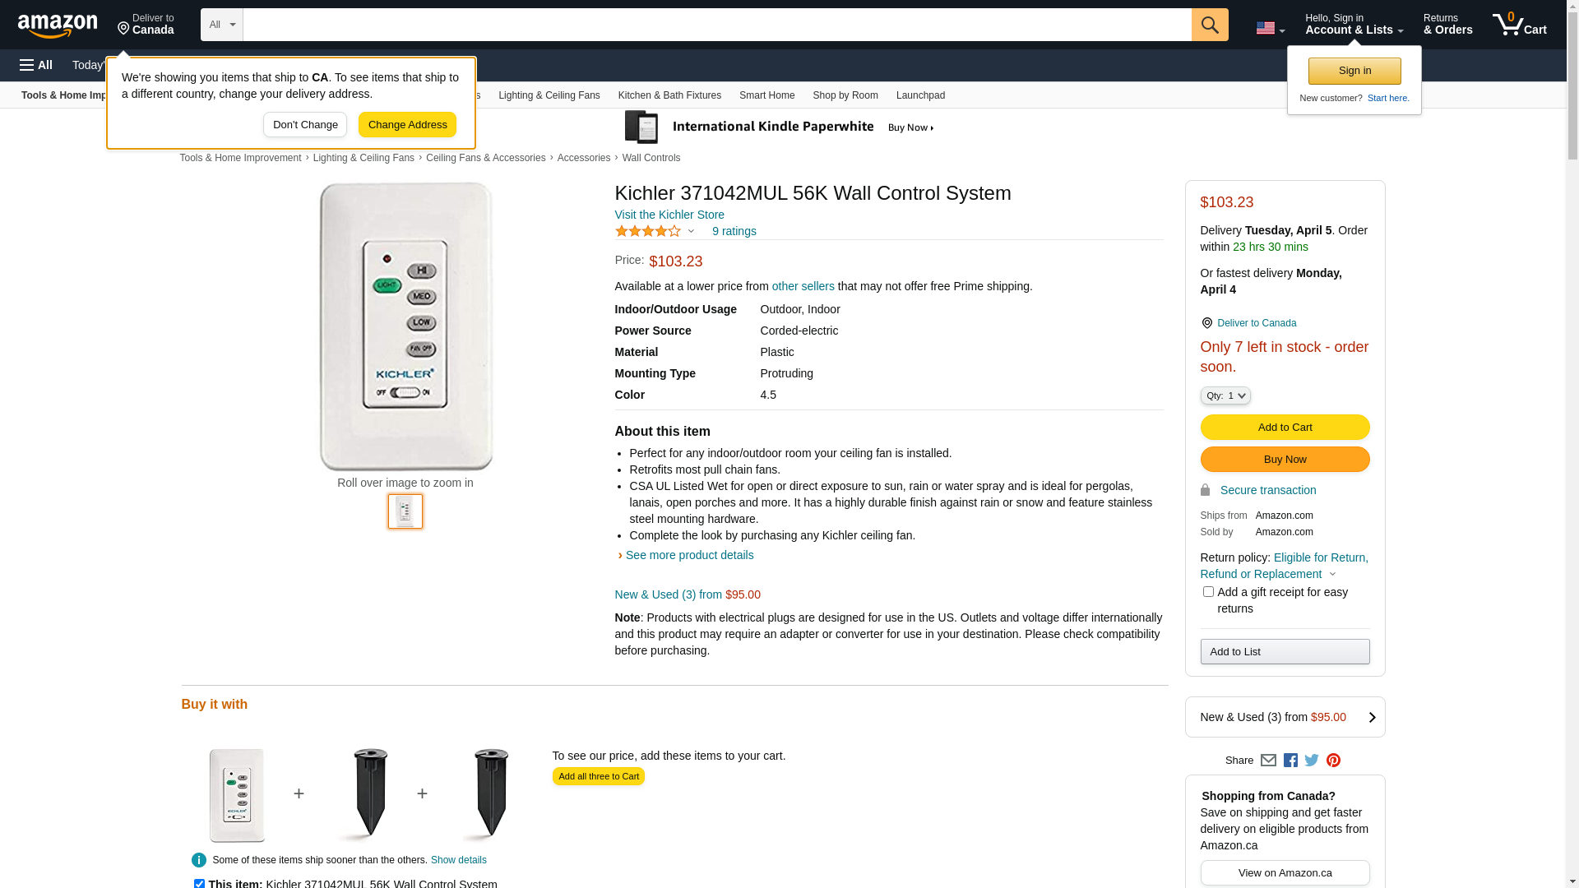Open Smart Home category tab
The image size is (1579, 888).
pos(766,95)
